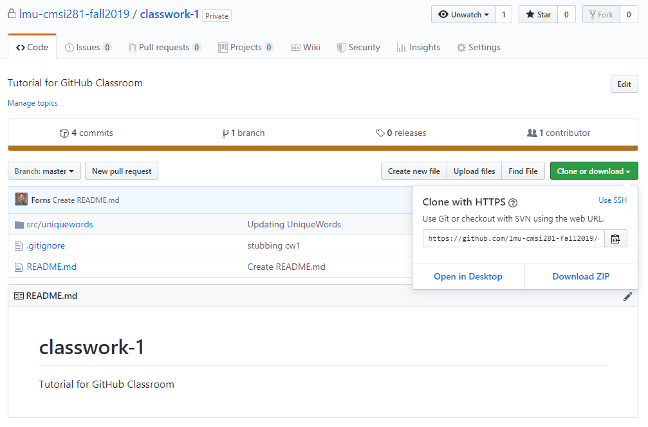View the 0 releases page
648x427 pixels.
[x=402, y=133]
